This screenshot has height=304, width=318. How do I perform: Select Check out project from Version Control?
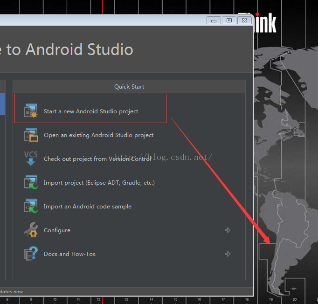coord(97,159)
